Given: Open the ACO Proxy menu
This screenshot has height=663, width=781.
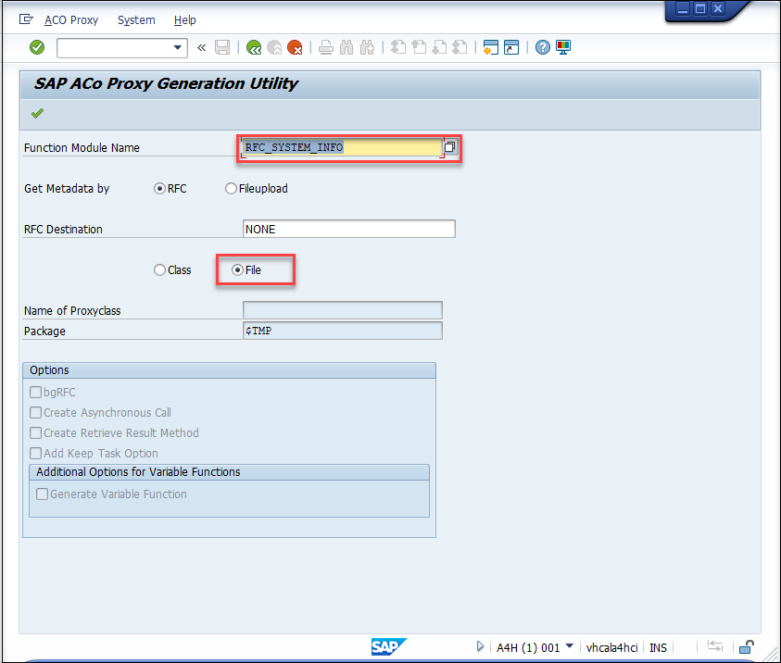Looking at the screenshot, I should pyautogui.click(x=71, y=20).
